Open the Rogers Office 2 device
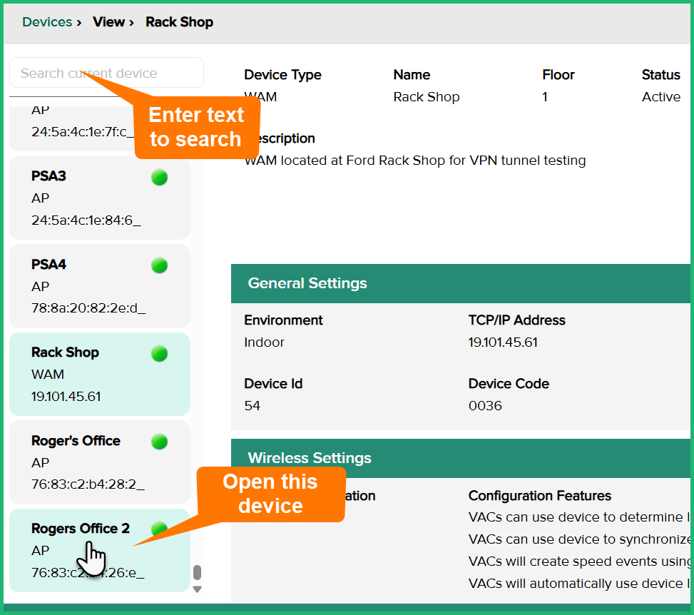This screenshot has width=694, height=615. (x=81, y=529)
